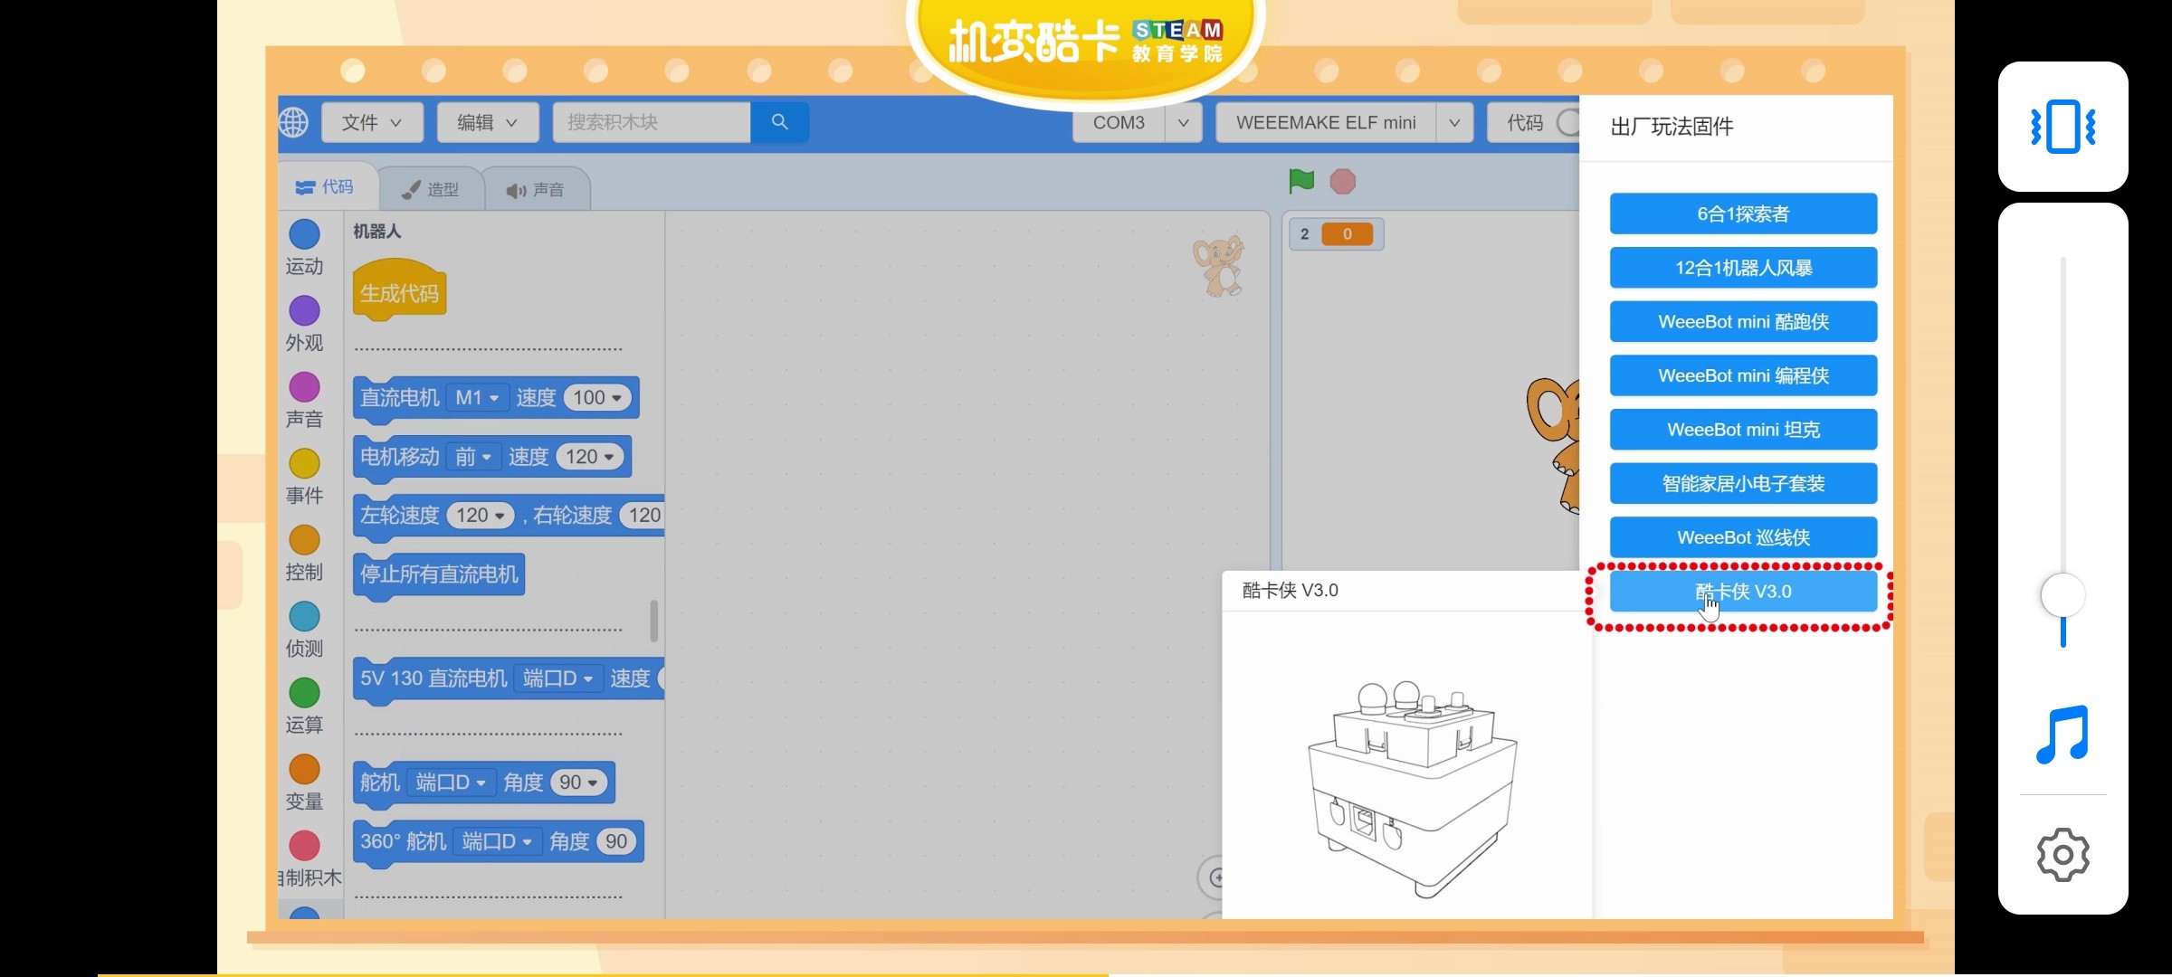Click the block palette scrollbar
This screenshot has height=977, width=2172.
coord(653,621)
